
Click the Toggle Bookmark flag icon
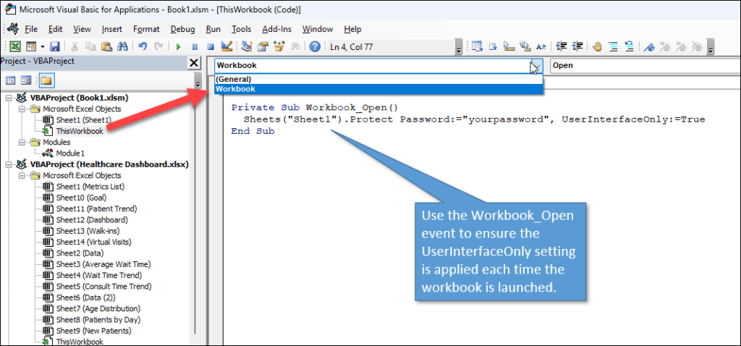[x=650, y=47]
